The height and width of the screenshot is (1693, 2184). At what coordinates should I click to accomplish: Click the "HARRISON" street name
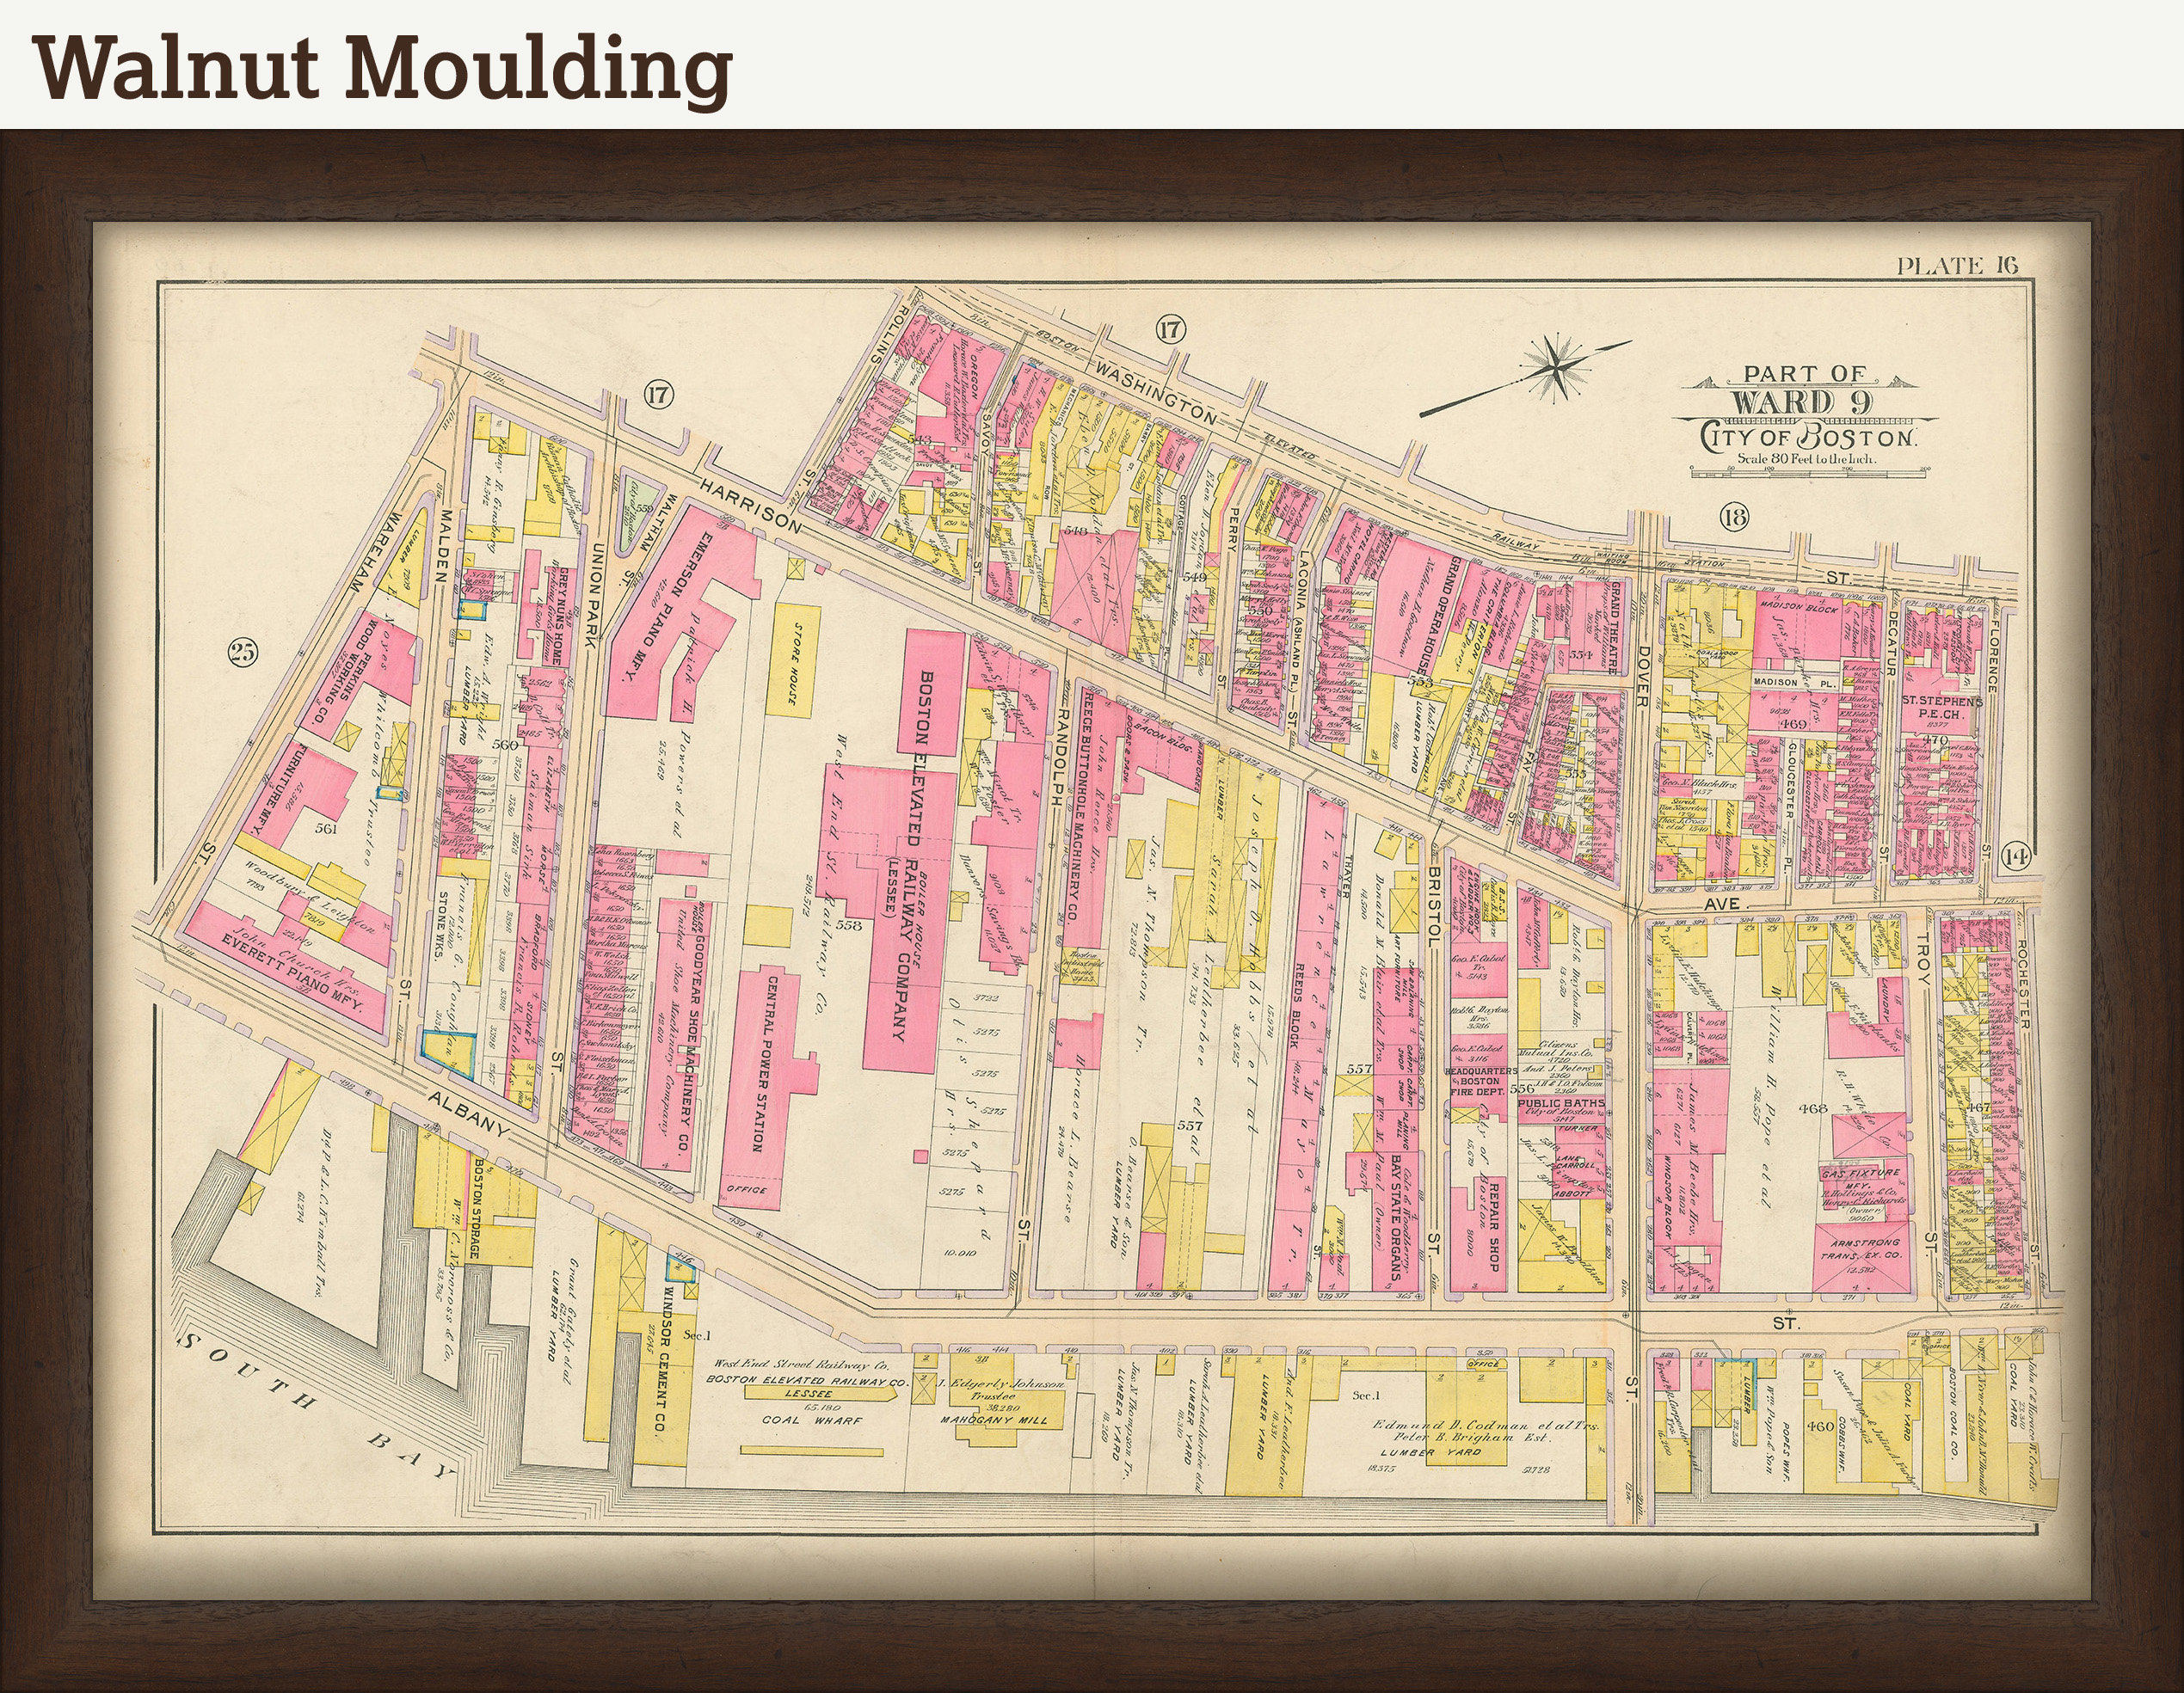pos(752,506)
